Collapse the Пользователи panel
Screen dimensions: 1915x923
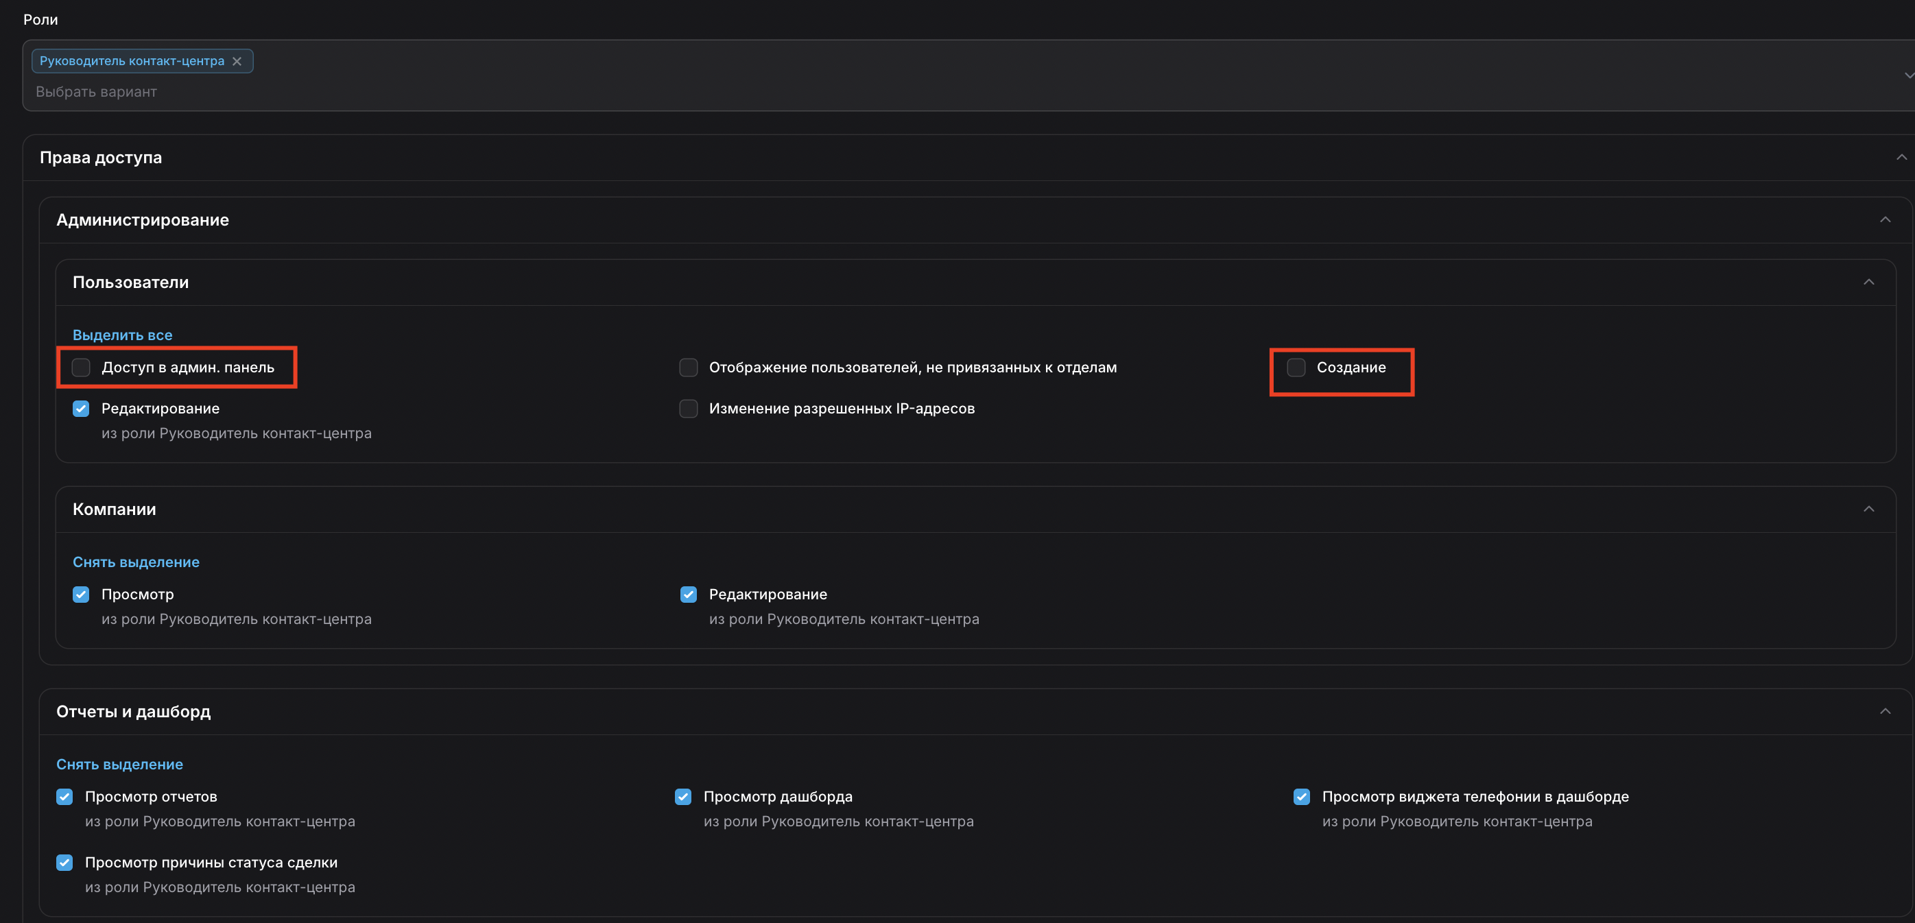[1868, 282]
